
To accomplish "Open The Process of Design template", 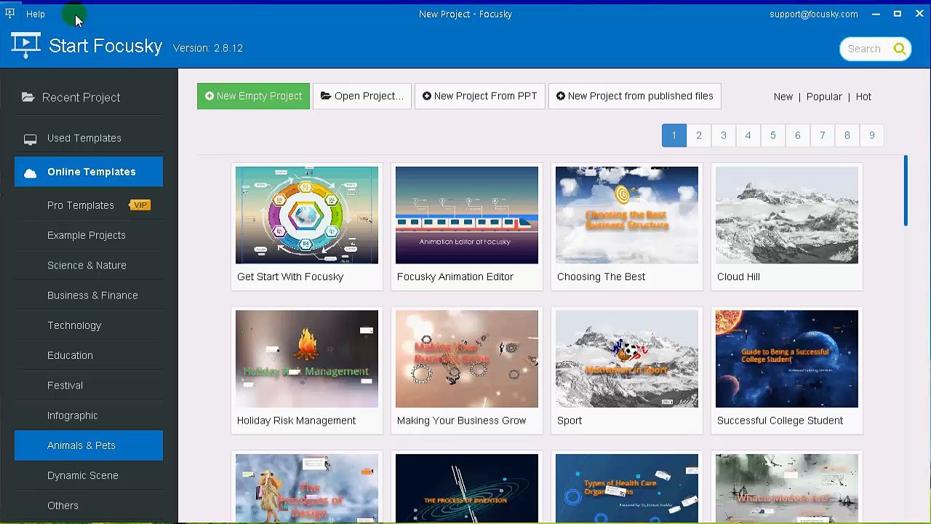I will [307, 488].
